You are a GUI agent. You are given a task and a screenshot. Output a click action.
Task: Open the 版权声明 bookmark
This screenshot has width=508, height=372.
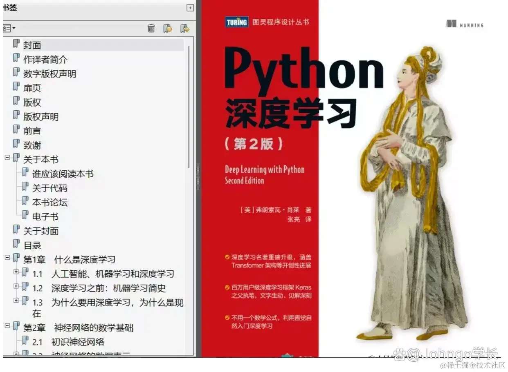point(41,117)
